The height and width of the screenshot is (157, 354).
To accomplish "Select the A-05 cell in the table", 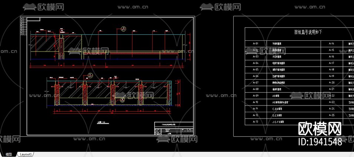I will coord(256,70).
